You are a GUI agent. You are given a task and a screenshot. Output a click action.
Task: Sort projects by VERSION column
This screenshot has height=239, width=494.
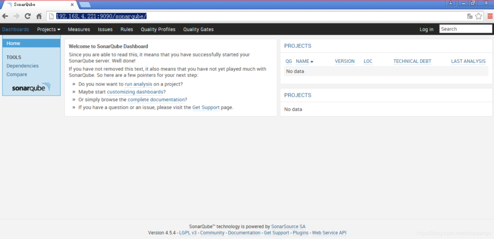[x=345, y=61]
